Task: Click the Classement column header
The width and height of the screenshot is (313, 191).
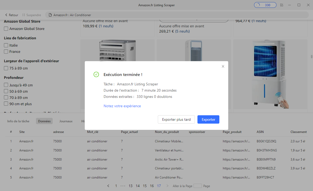Action: tap(299, 132)
